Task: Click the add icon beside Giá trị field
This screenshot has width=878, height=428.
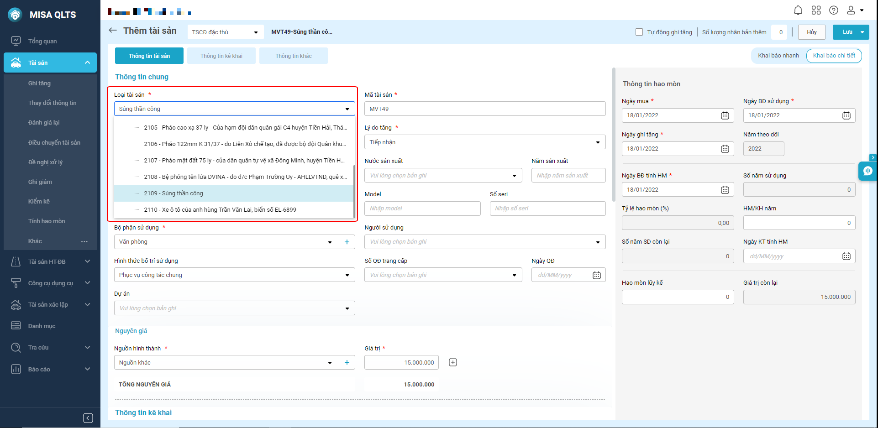Action: tap(453, 362)
